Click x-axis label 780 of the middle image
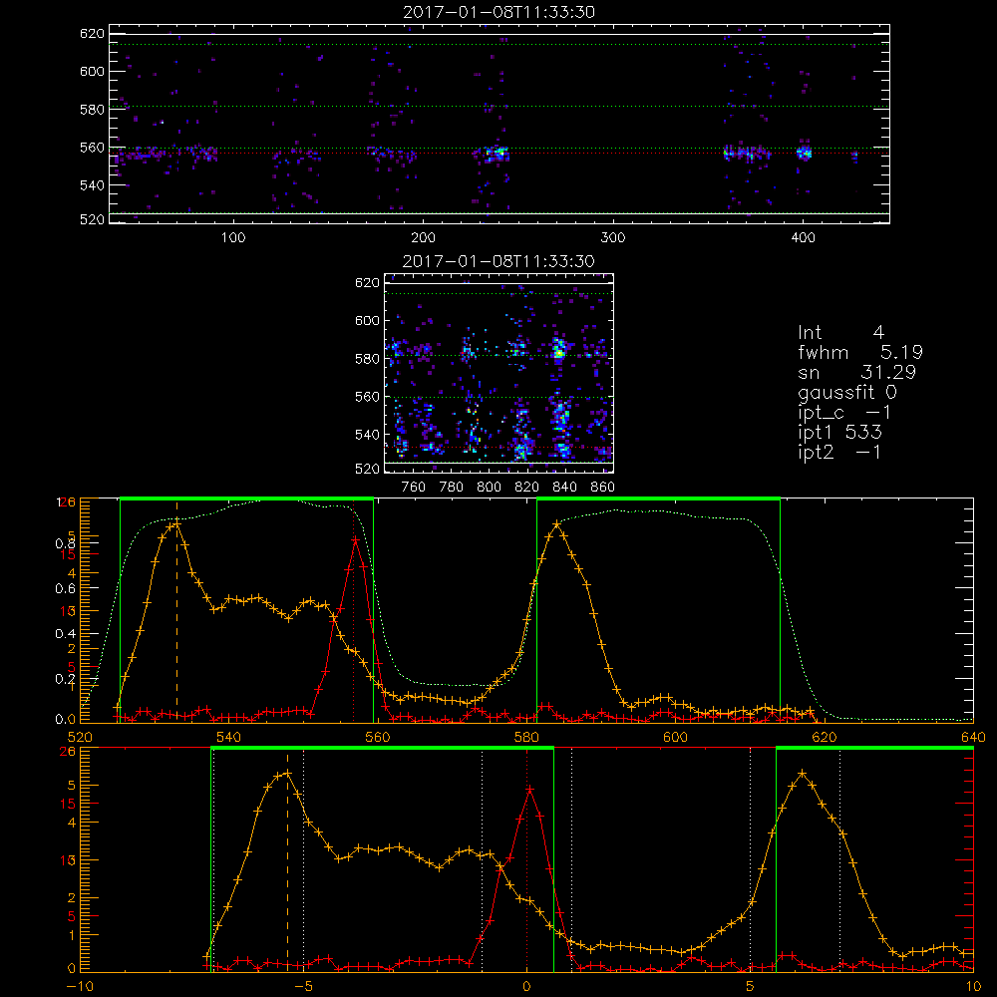The image size is (997, 997). [x=452, y=488]
